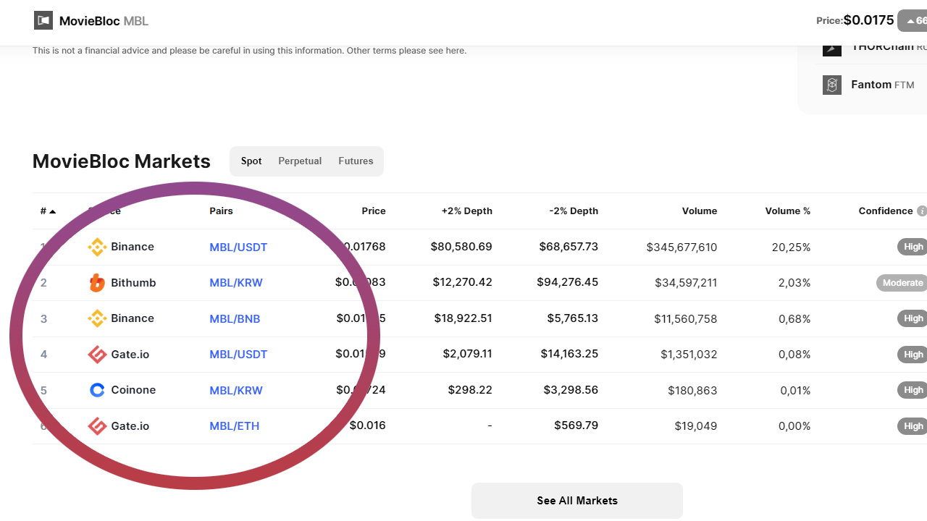Sort the table by the # column
Viewport: 927px width, 521px height.
pos(48,211)
